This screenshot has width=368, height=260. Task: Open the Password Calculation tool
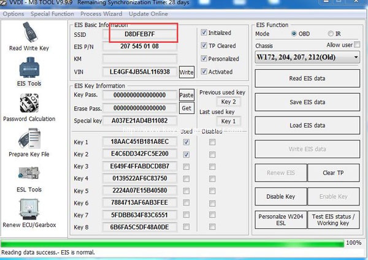pos(29,106)
